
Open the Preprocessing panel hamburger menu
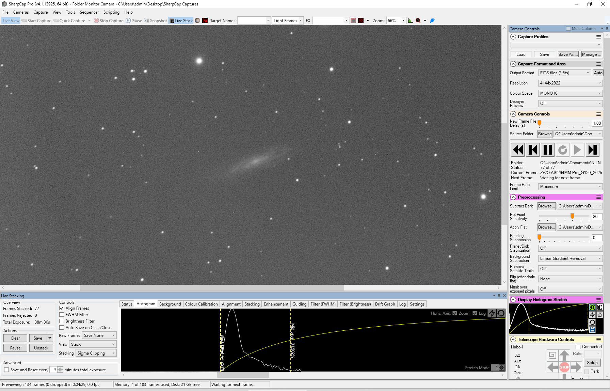[x=598, y=197]
